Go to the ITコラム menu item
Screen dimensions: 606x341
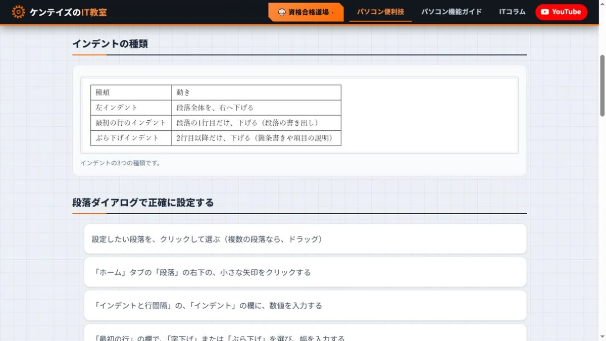[x=512, y=12]
